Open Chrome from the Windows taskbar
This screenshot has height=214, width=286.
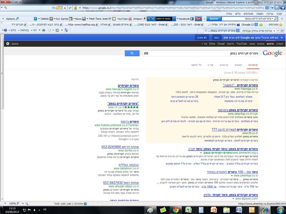[176, 210]
